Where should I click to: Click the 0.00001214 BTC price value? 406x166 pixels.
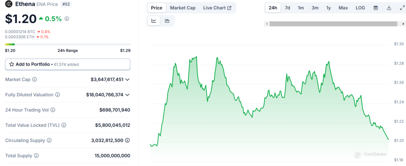20,32
